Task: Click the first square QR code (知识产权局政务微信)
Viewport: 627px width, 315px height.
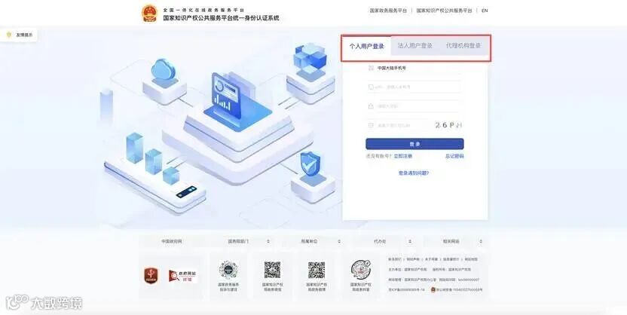Action: (272, 271)
